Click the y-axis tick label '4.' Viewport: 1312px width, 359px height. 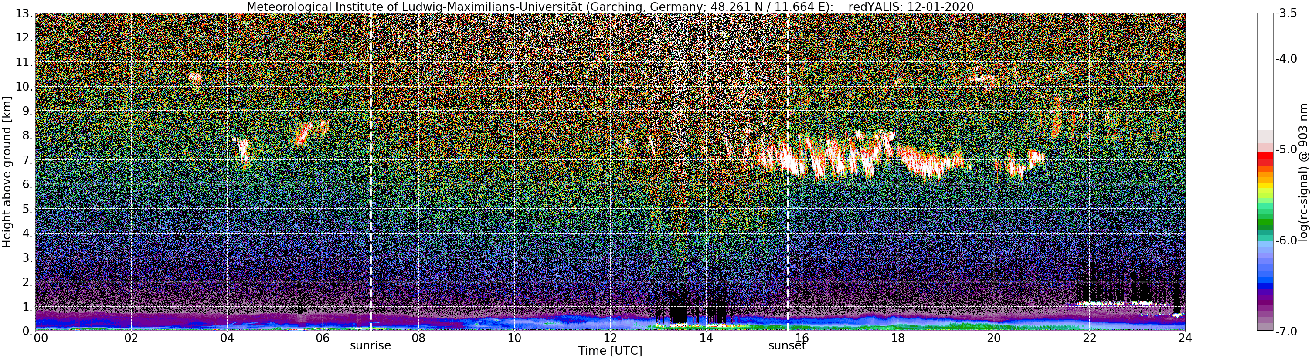pyautogui.click(x=27, y=233)
